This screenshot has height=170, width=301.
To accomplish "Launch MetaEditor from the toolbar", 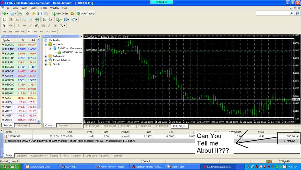I will [72, 13].
